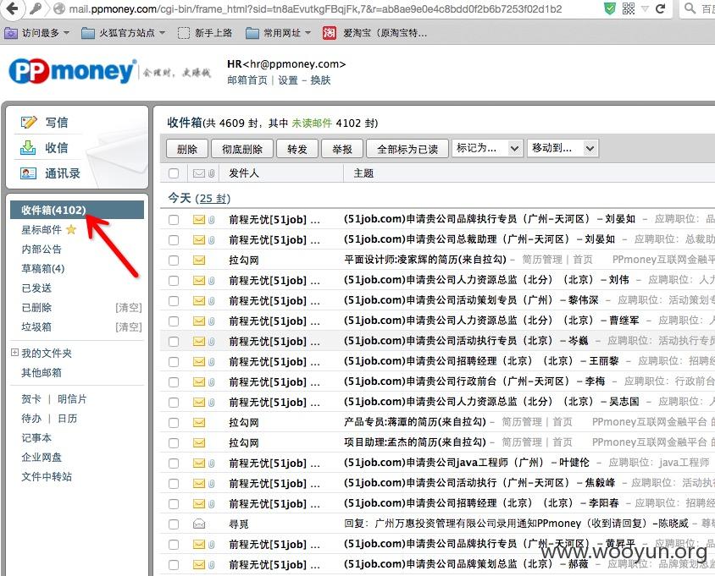Sort by the 主题 column header
715x576 pixels.
(x=363, y=173)
